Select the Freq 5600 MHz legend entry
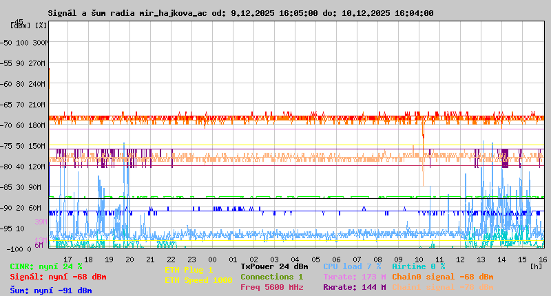This screenshot has width=551, height=296. click(271, 287)
